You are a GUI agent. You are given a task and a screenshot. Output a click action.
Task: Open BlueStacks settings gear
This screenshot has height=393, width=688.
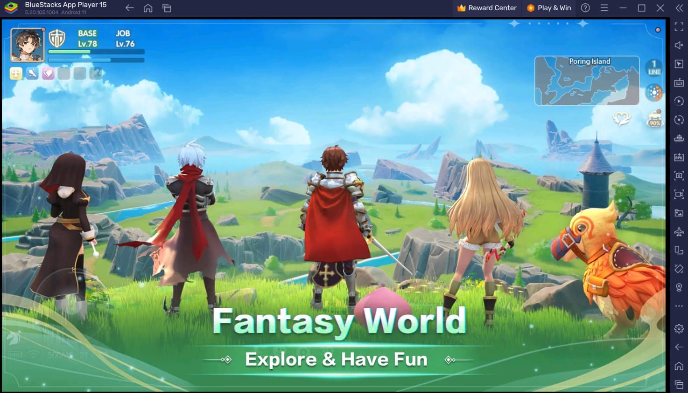pos(679,329)
